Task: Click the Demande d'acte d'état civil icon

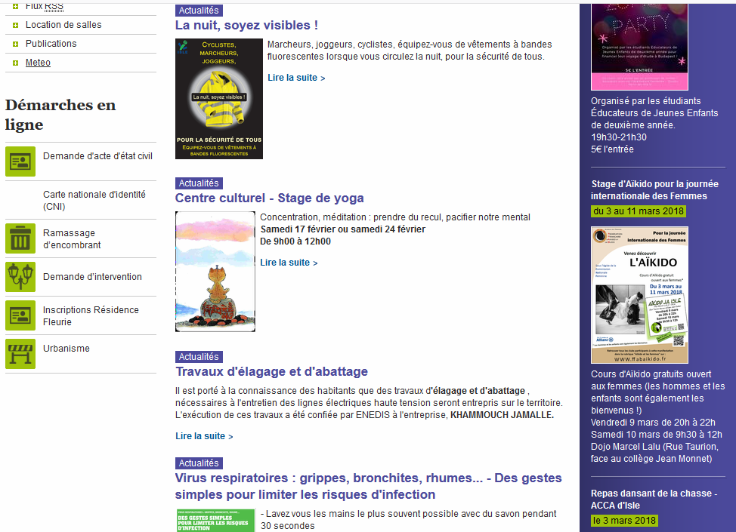Action: (20, 161)
